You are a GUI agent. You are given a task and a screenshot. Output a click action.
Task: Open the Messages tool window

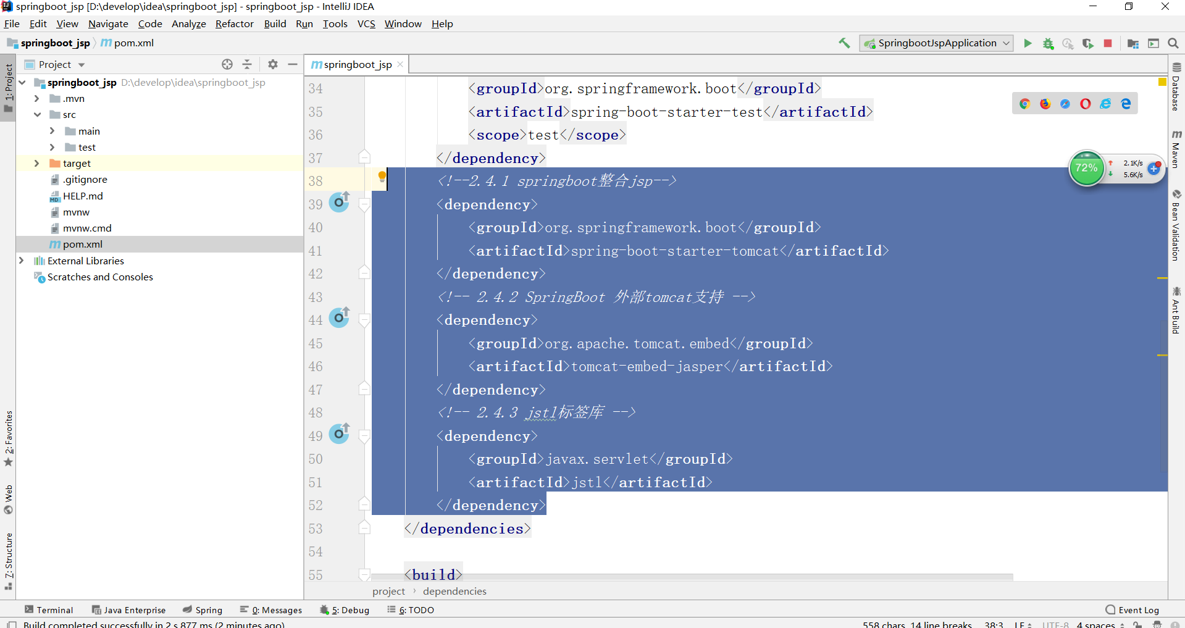[271, 609]
